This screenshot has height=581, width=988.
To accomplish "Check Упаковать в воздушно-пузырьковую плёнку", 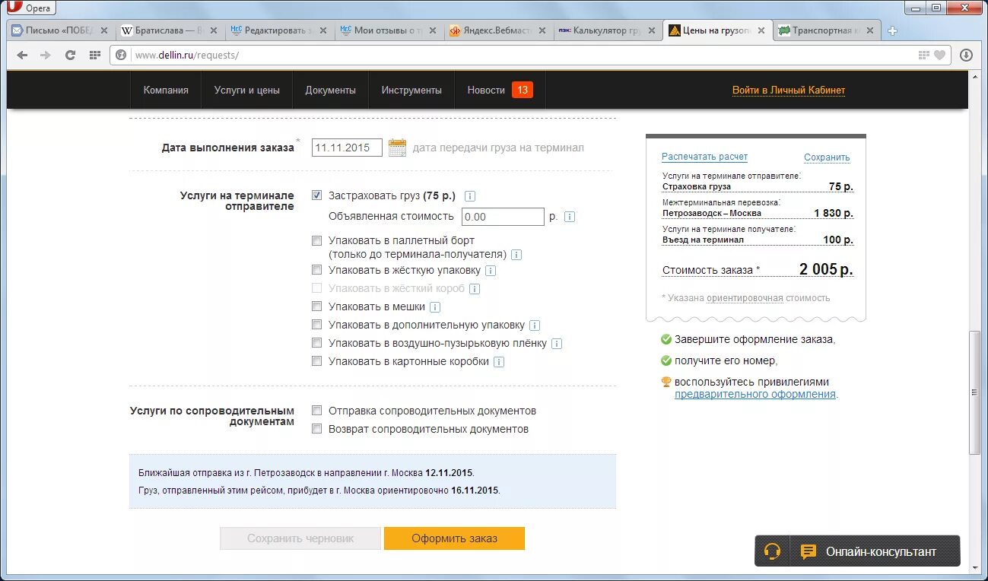I will coord(317,343).
